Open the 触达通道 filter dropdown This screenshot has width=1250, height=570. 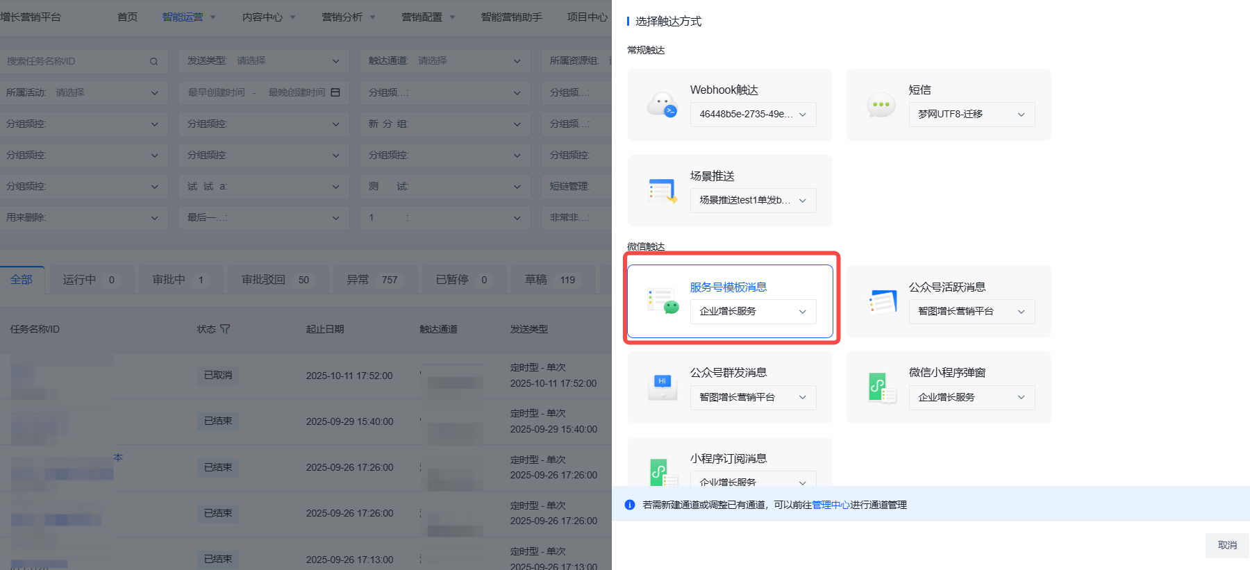pyautogui.click(x=445, y=61)
